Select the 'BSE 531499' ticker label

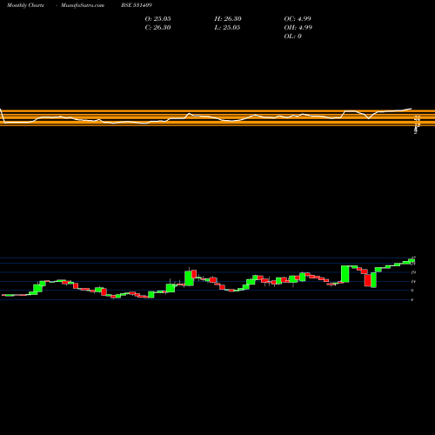coord(137,5)
